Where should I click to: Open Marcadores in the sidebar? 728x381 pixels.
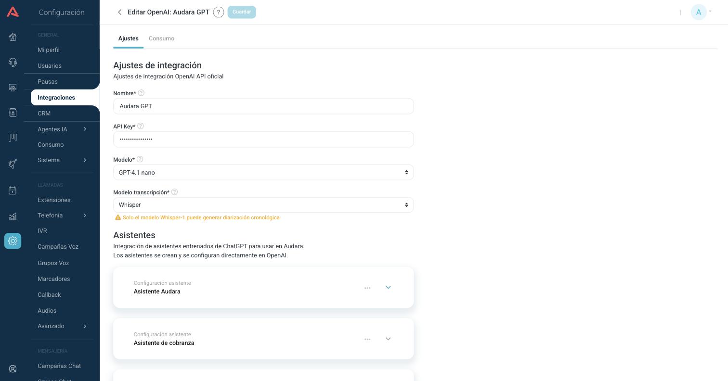tap(54, 279)
